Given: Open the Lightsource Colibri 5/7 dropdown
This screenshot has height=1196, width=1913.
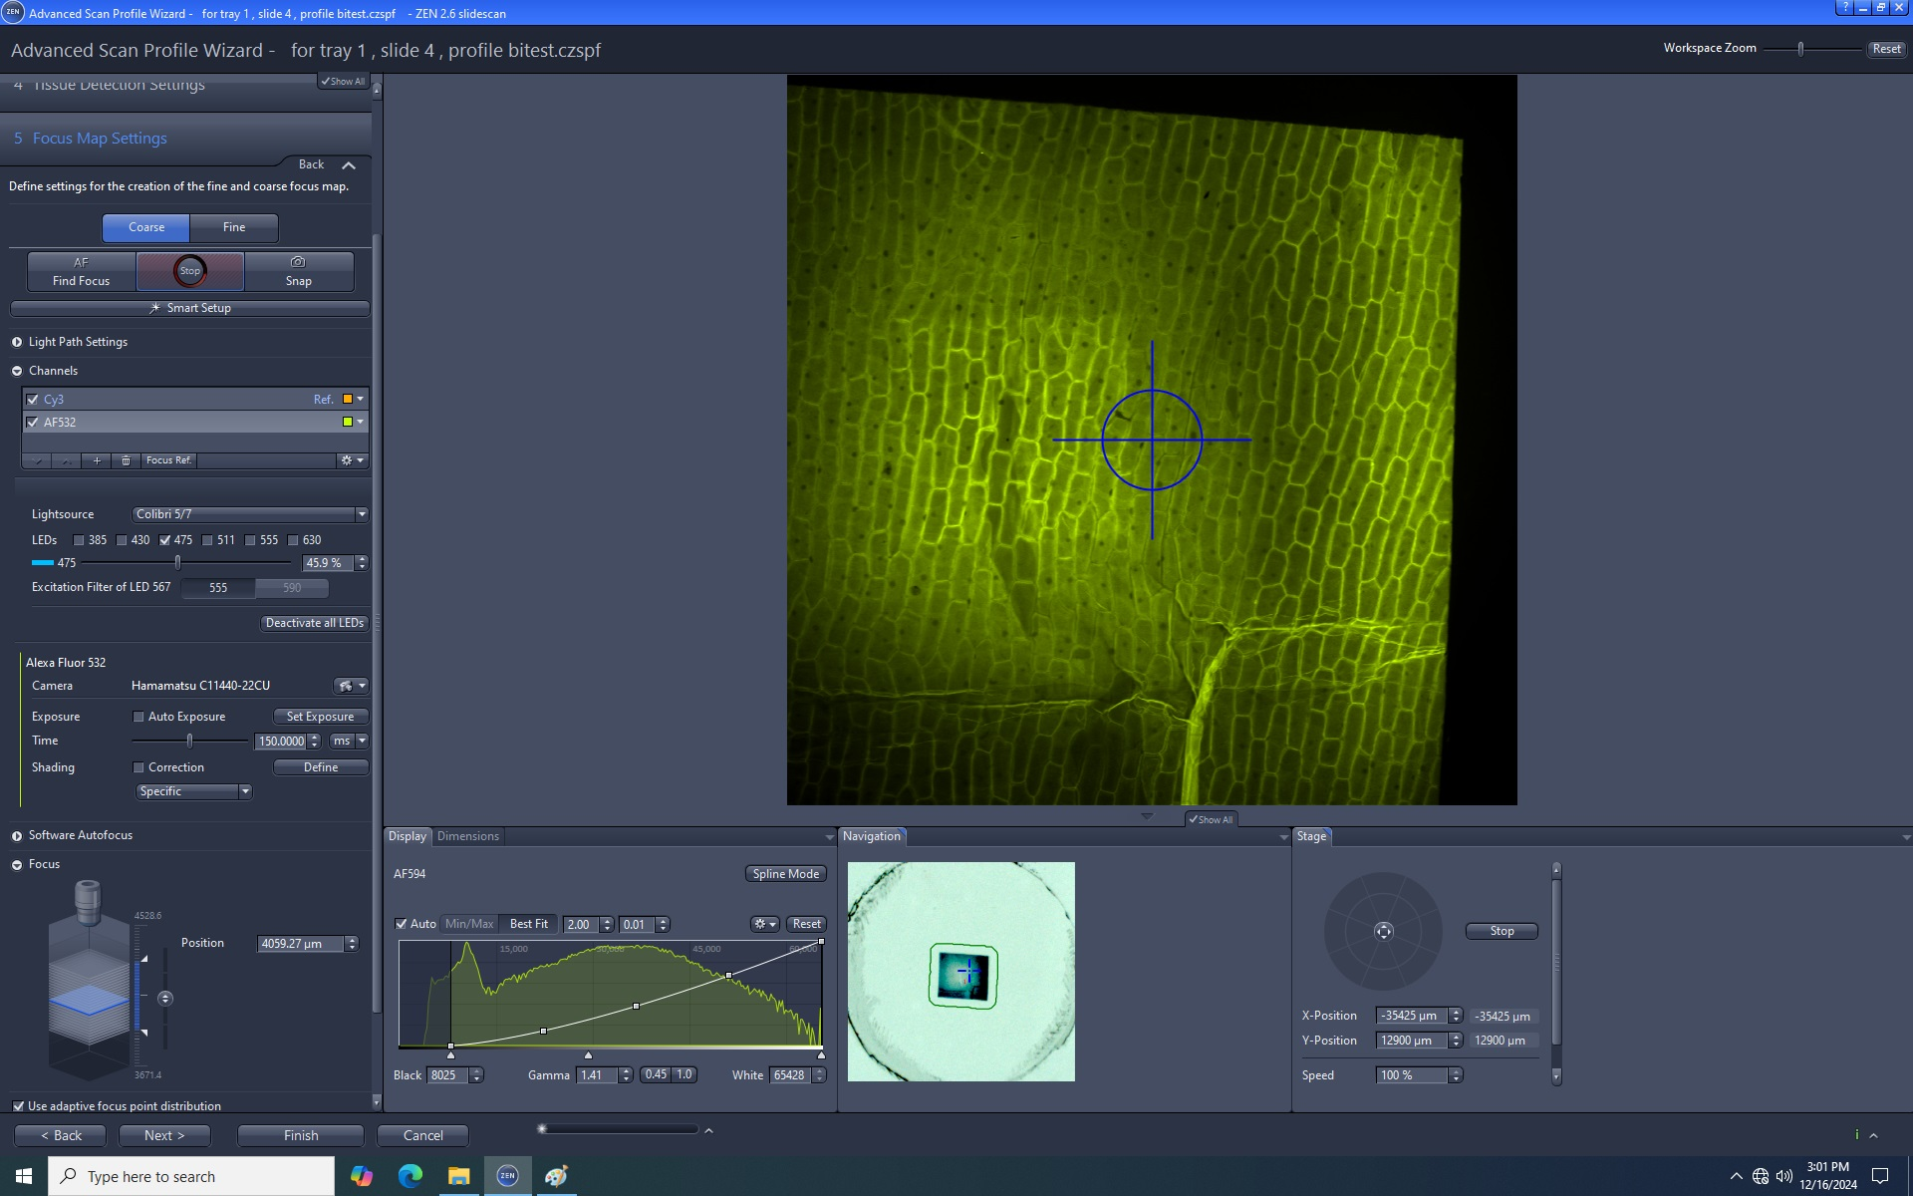Looking at the screenshot, I should [x=250, y=514].
